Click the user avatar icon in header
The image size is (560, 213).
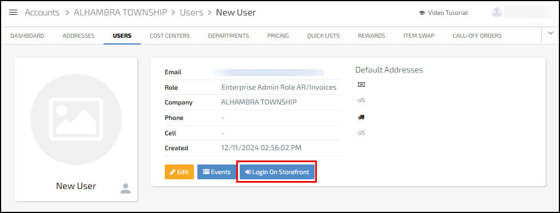pos(497,13)
